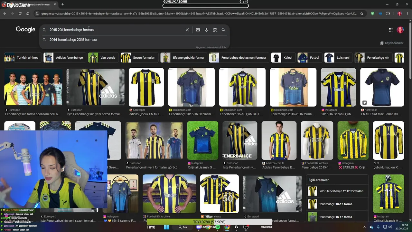This screenshot has height=232, width=412.
Task: Open Koraysport Fb 15 Third Mac Forma image
Action: (x=382, y=87)
